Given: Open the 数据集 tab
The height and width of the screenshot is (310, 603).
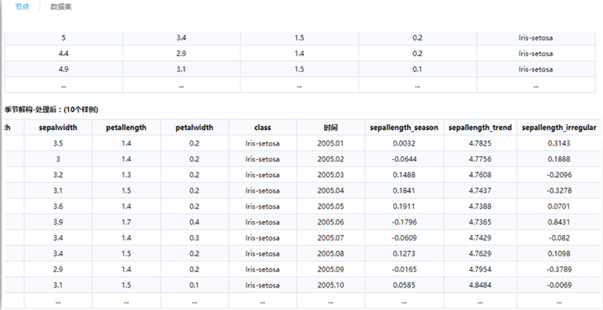Looking at the screenshot, I should 63,6.
